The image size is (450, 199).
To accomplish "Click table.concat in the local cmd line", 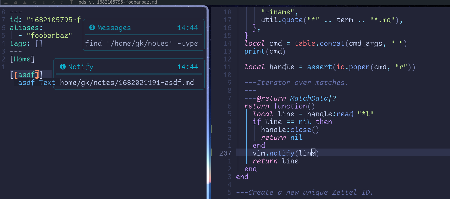I will pyautogui.click(x=320, y=43).
